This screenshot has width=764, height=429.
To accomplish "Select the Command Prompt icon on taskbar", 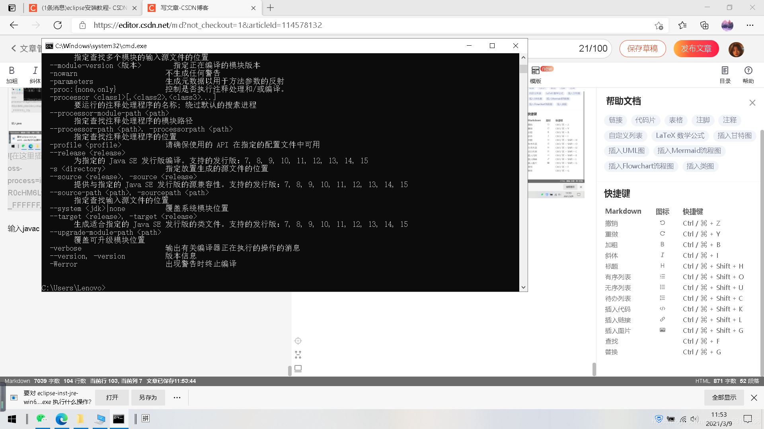I will 119,419.
